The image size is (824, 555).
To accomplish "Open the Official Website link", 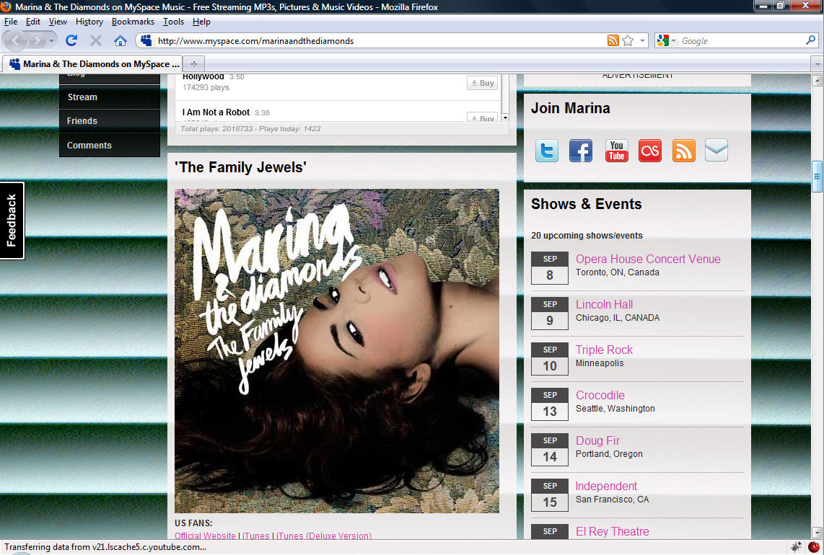I will click(x=205, y=536).
